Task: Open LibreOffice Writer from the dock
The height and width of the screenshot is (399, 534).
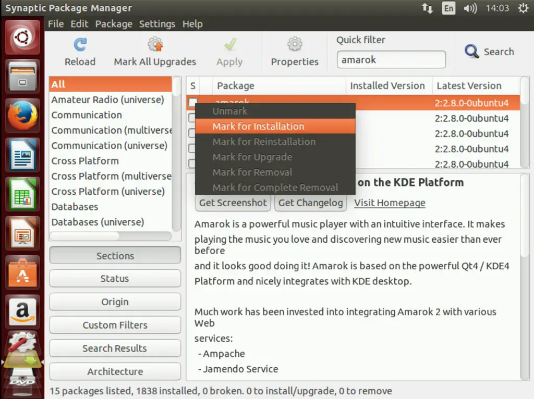Action: [x=22, y=155]
